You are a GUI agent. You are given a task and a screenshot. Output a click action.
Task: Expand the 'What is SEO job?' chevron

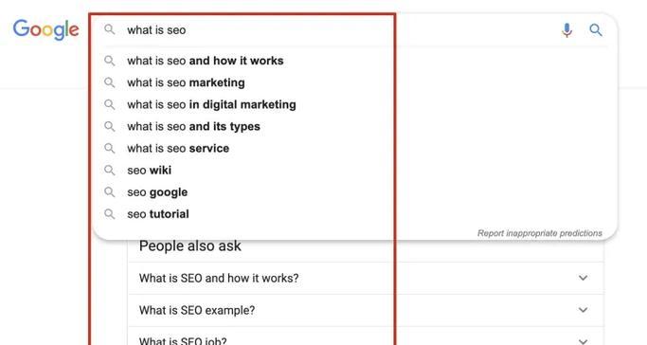(x=583, y=341)
